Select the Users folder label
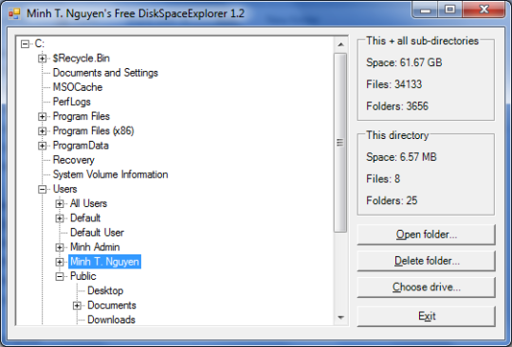This screenshot has width=512, height=347. [x=65, y=189]
